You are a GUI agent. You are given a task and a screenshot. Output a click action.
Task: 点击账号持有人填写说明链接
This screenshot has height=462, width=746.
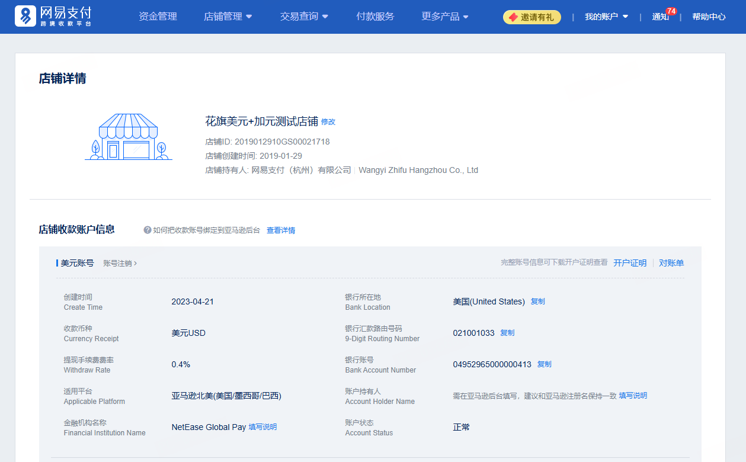click(x=632, y=395)
